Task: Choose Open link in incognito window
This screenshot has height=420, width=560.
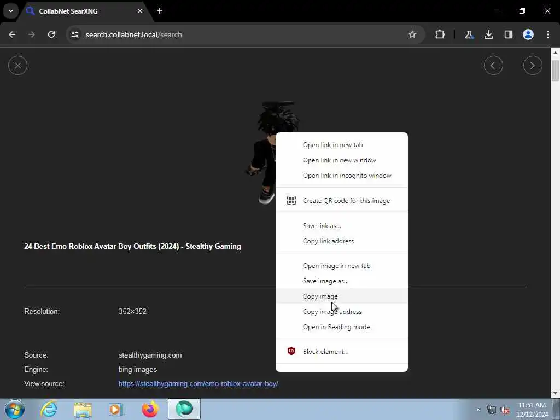Action: point(342,176)
